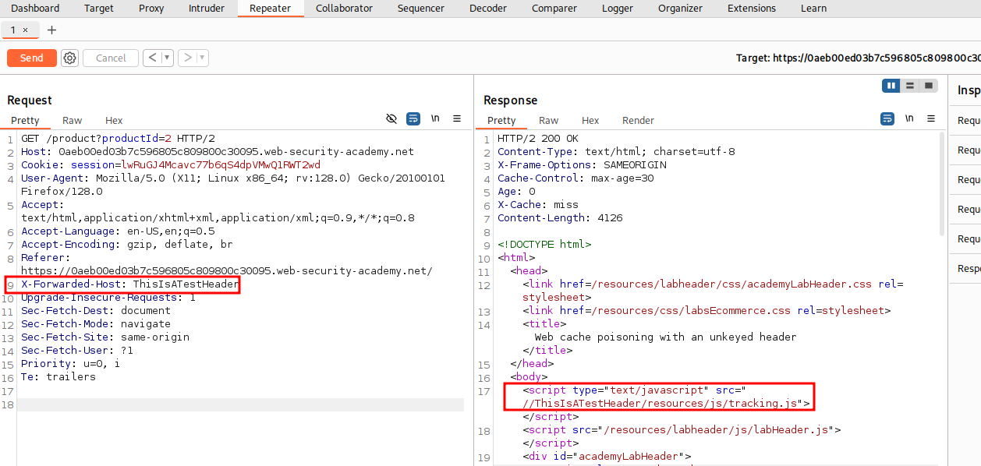Click the Cancel button
Image resolution: width=981 pixels, height=466 pixels.
(x=111, y=58)
